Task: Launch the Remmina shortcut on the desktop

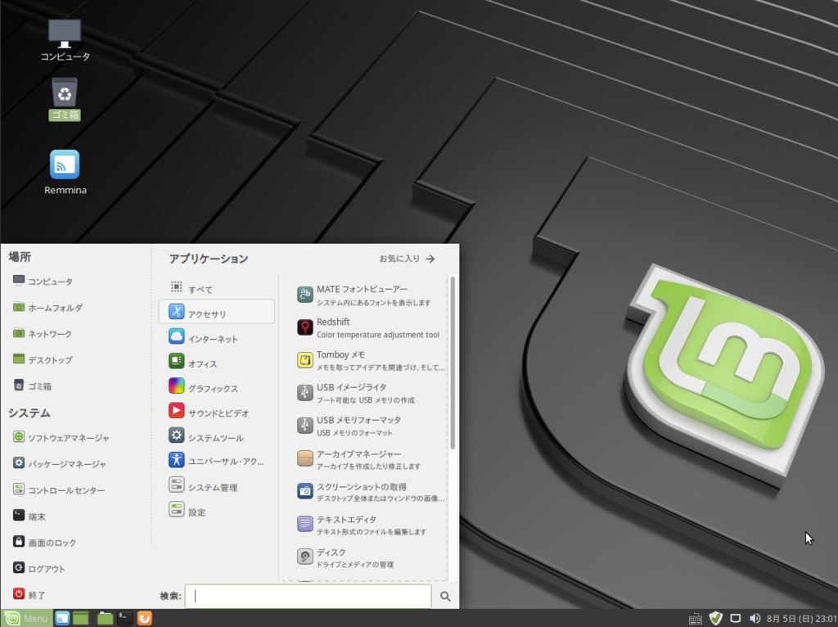Action: tap(65, 172)
